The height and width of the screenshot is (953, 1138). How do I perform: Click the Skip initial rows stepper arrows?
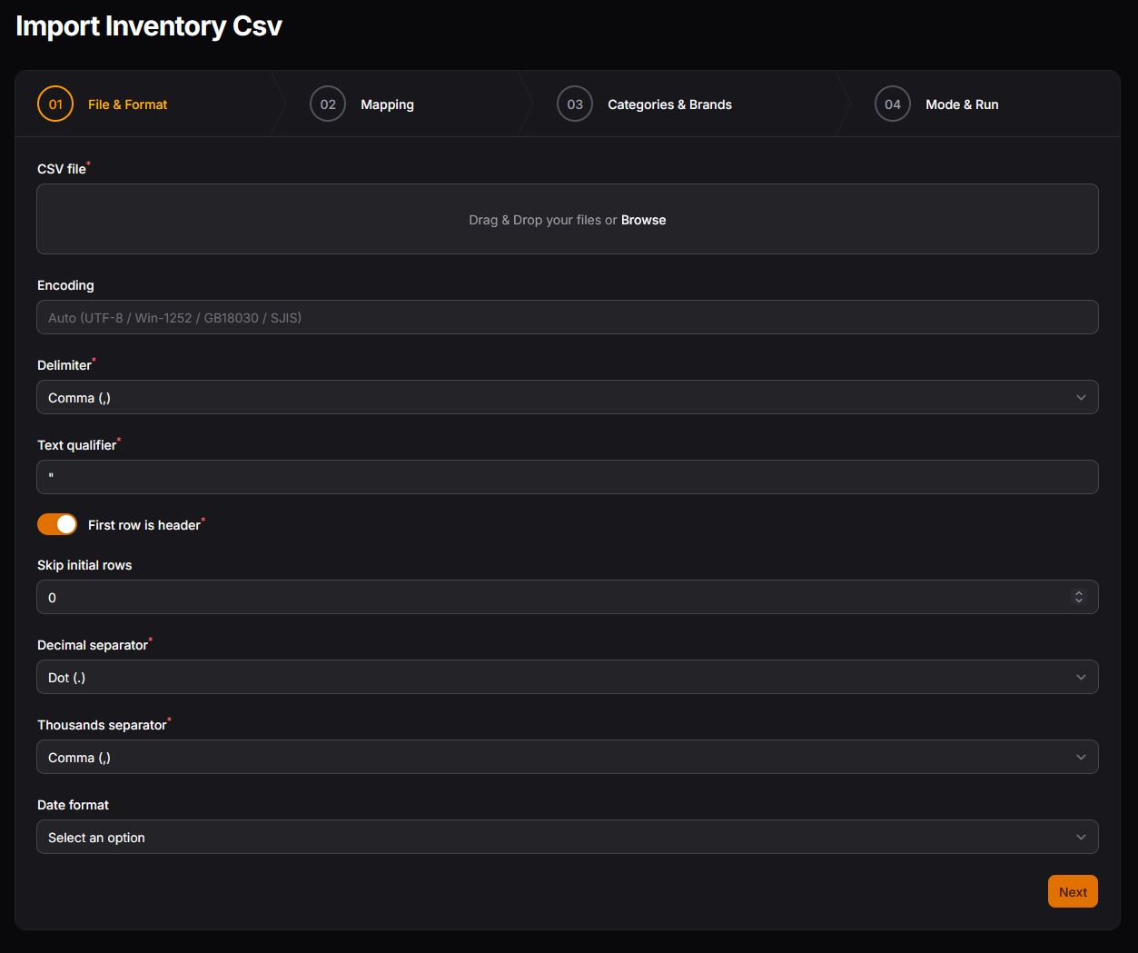coord(1079,597)
